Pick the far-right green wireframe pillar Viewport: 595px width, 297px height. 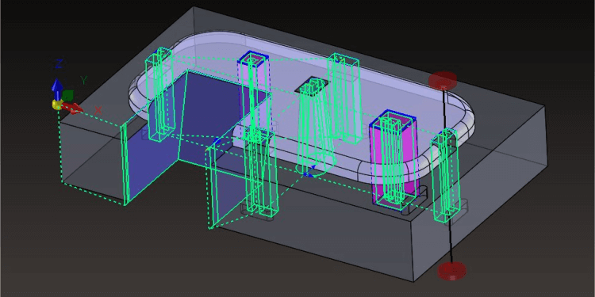pyautogui.click(x=445, y=176)
